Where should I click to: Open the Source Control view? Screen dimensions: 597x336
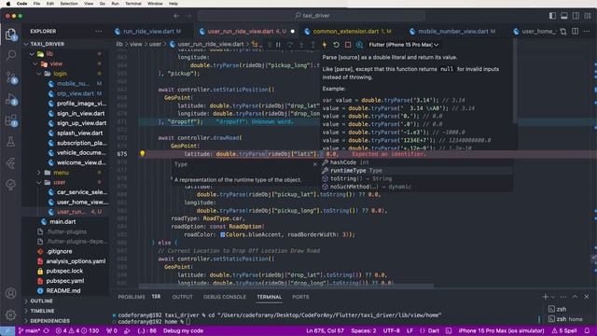(10, 77)
